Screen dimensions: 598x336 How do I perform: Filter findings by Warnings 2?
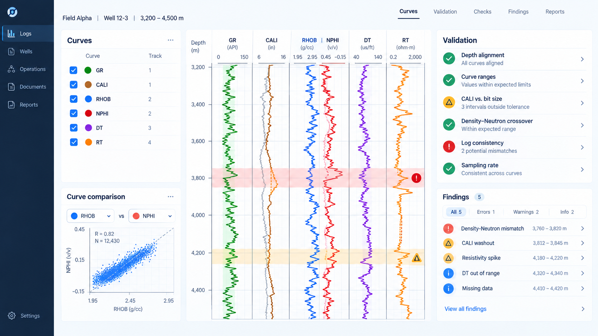526,212
